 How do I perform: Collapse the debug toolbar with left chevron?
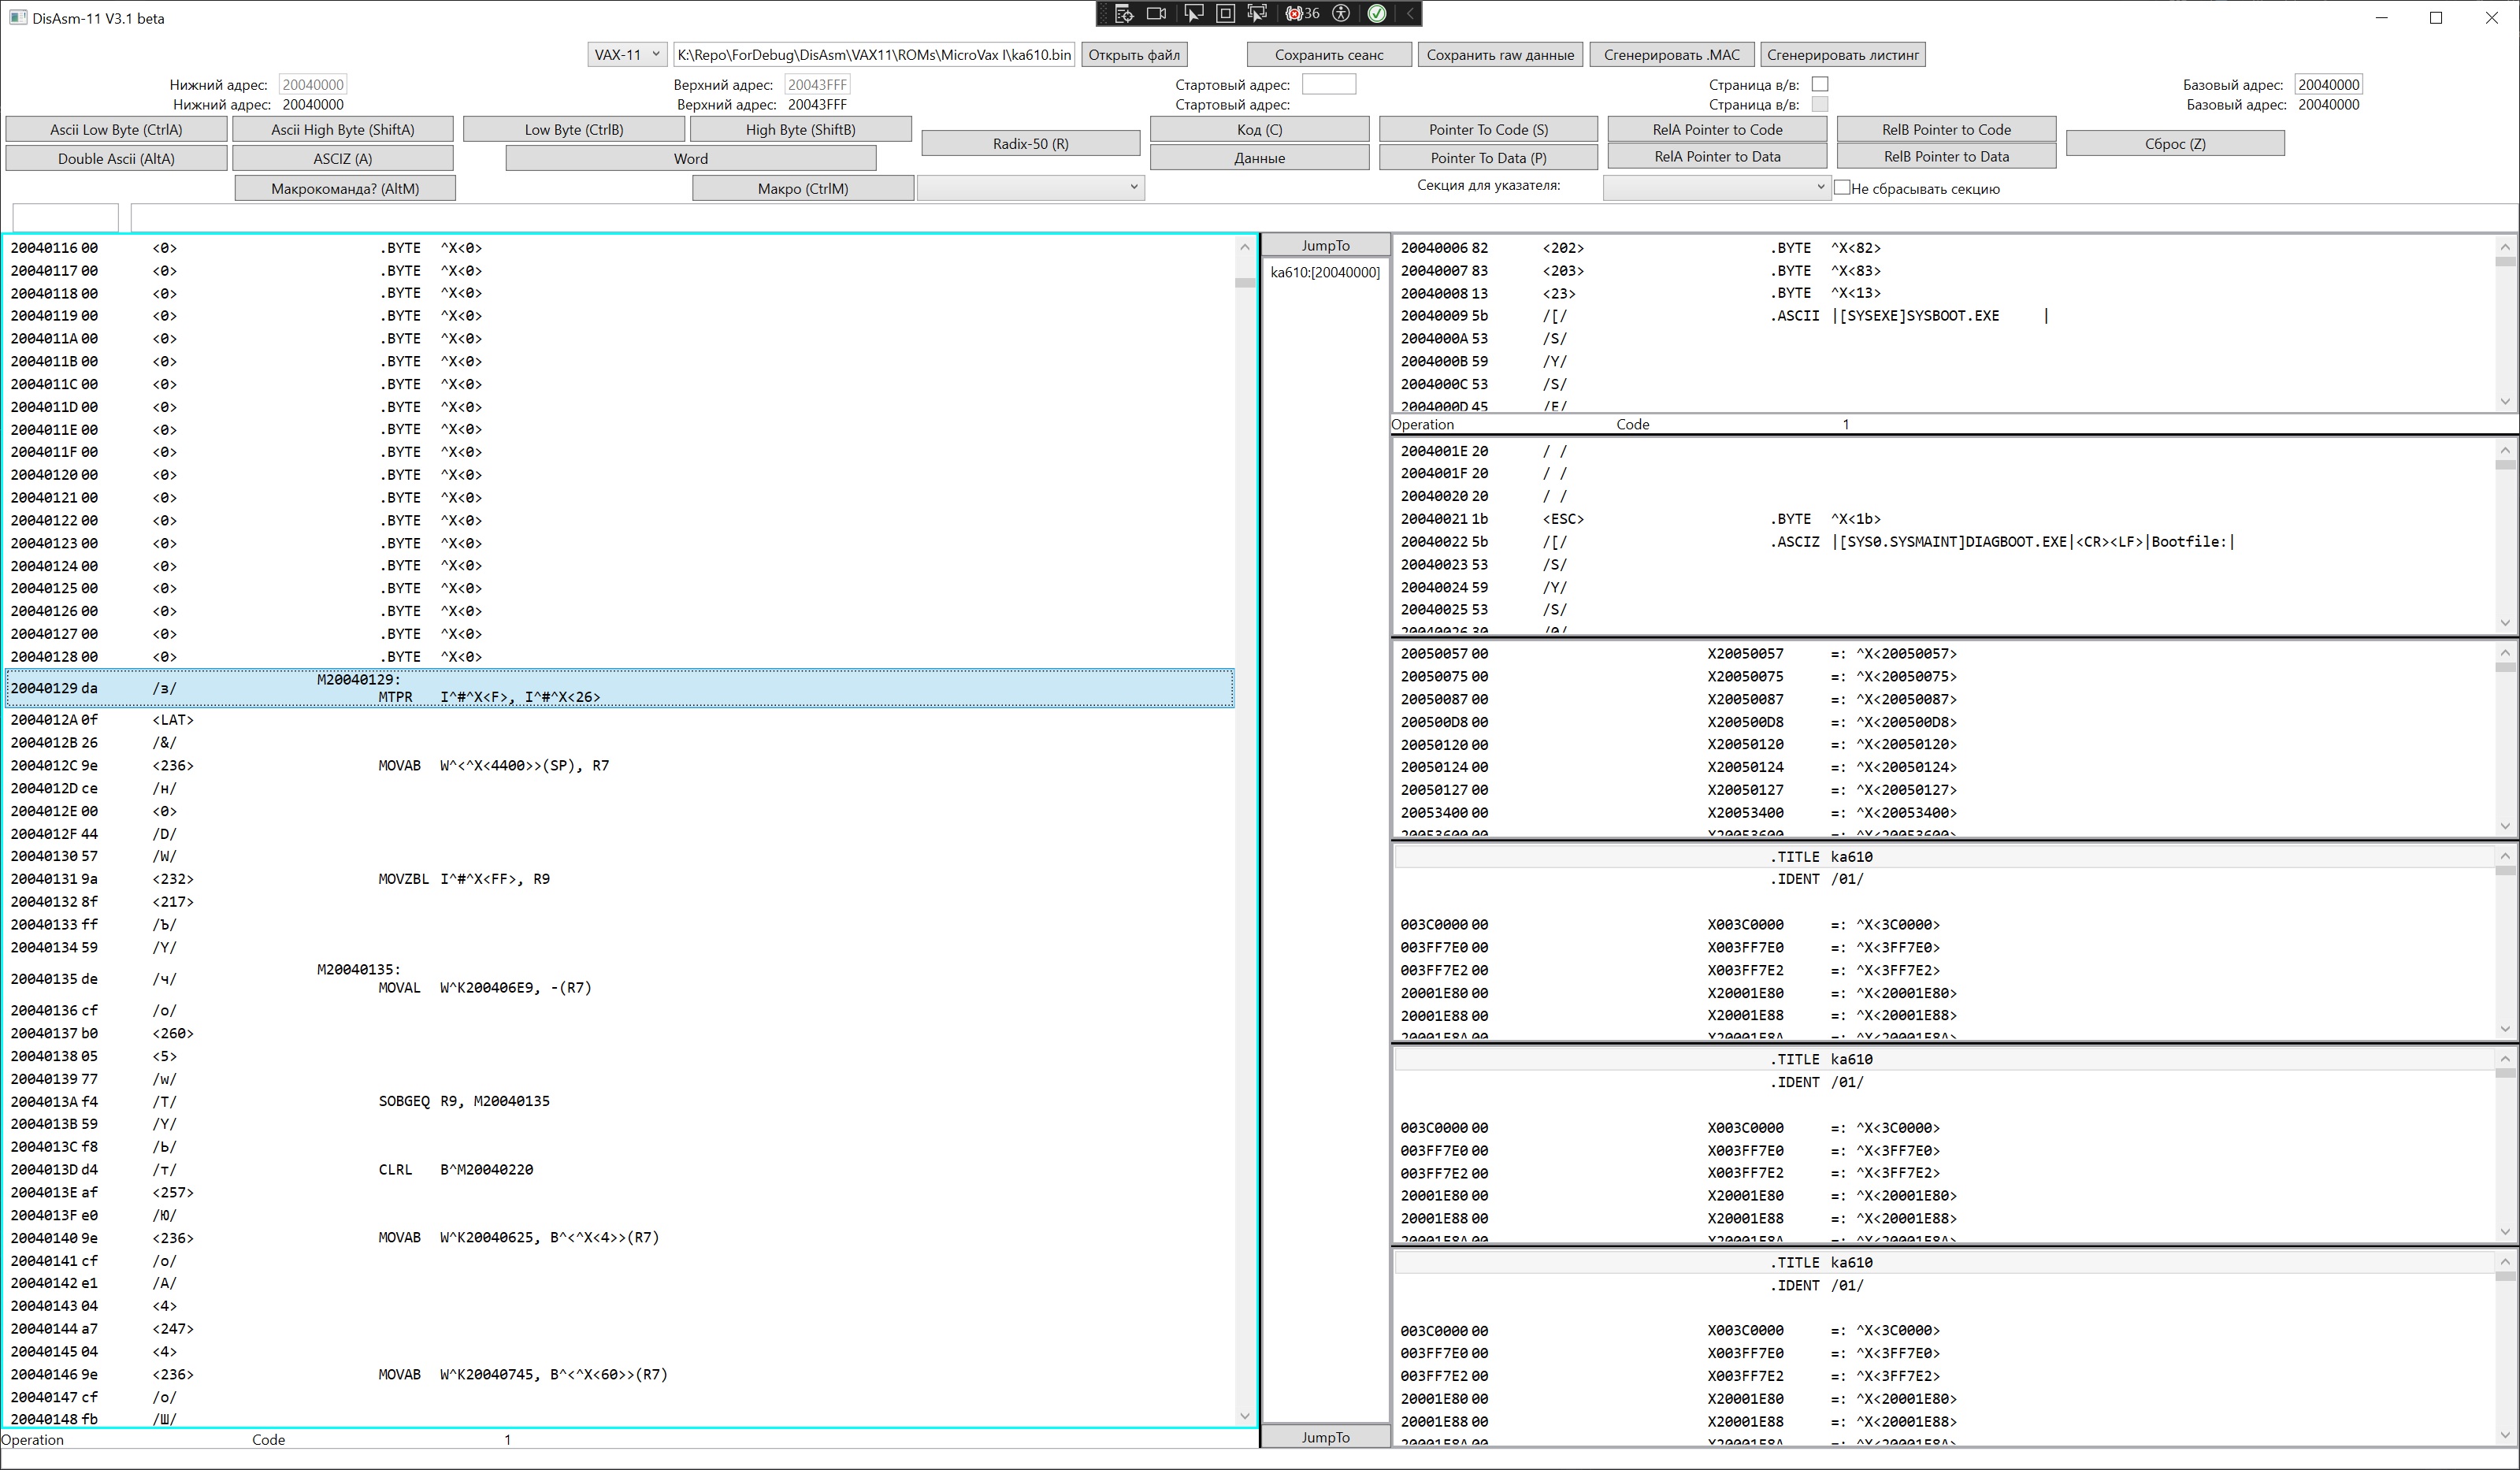pos(1409,13)
